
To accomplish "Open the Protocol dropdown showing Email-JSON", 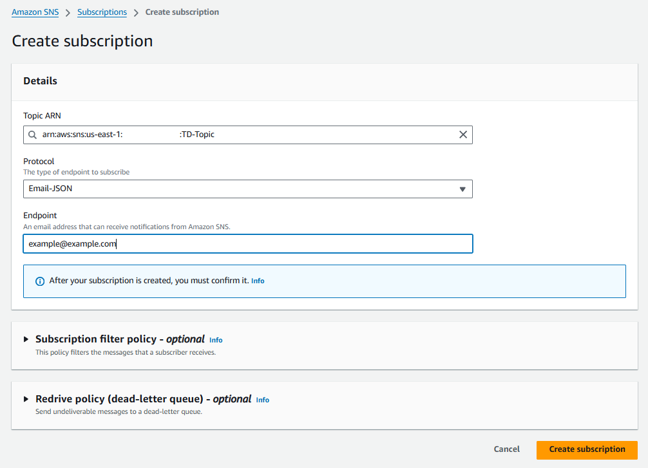I will [248, 189].
